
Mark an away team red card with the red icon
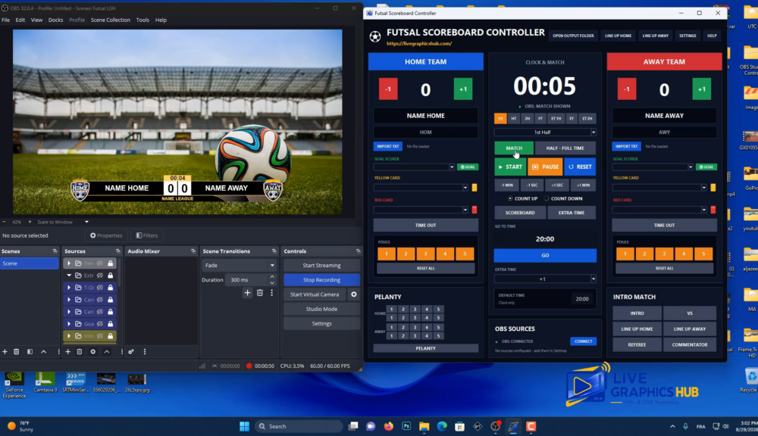coord(713,210)
